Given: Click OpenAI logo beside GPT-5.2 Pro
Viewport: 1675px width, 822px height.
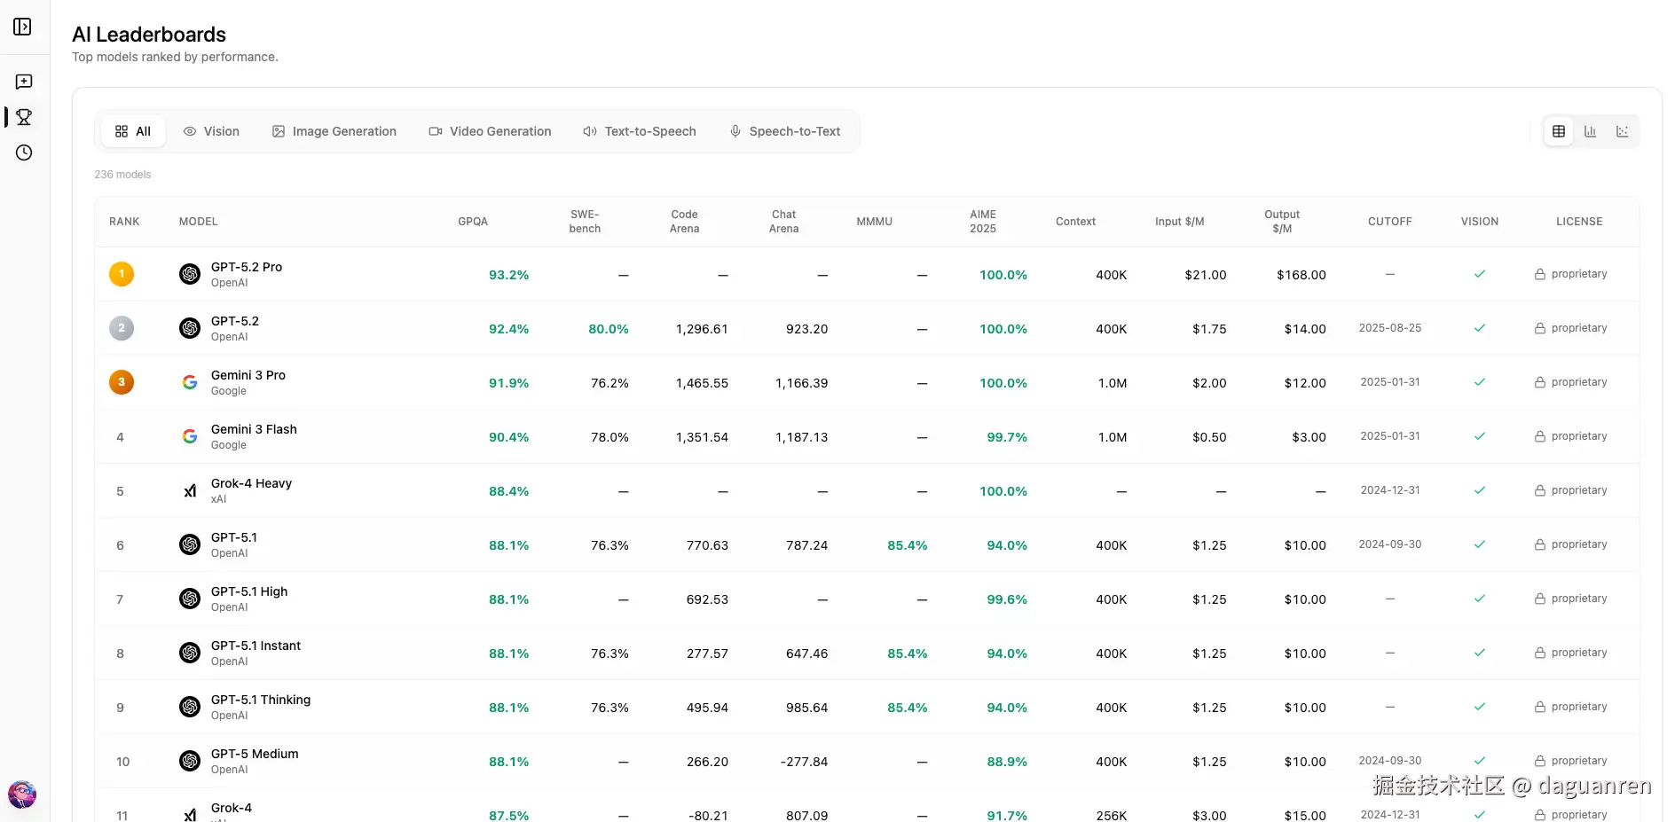Looking at the screenshot, I should point(190,274).
